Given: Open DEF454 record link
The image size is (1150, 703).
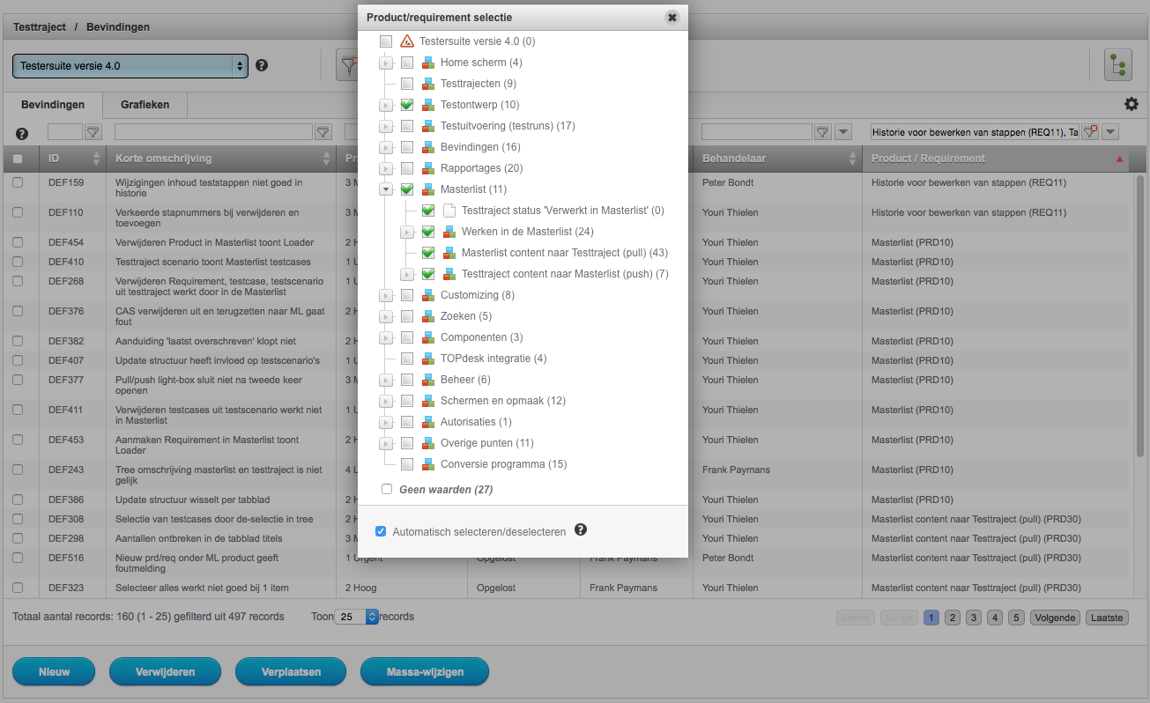Looking at the screenshot, I should [66, 242].
